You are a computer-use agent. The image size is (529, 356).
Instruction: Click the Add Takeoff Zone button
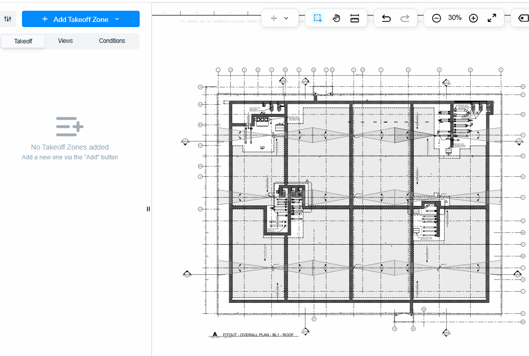[x=75, y=19]
